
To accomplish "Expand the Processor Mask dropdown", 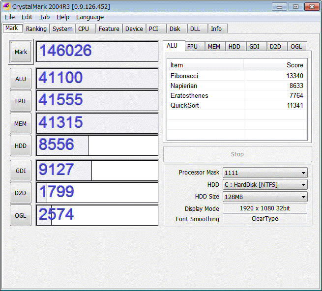I will 265,173.
